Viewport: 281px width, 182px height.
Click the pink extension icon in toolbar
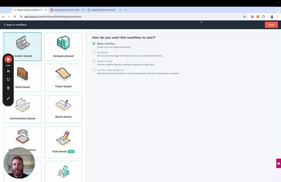252,17
